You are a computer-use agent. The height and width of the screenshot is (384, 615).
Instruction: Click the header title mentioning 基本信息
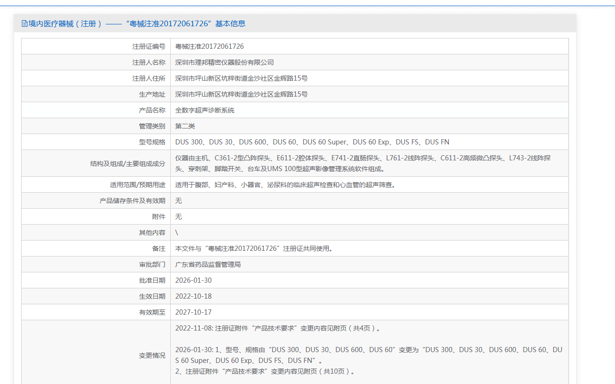tap(137, 23)
